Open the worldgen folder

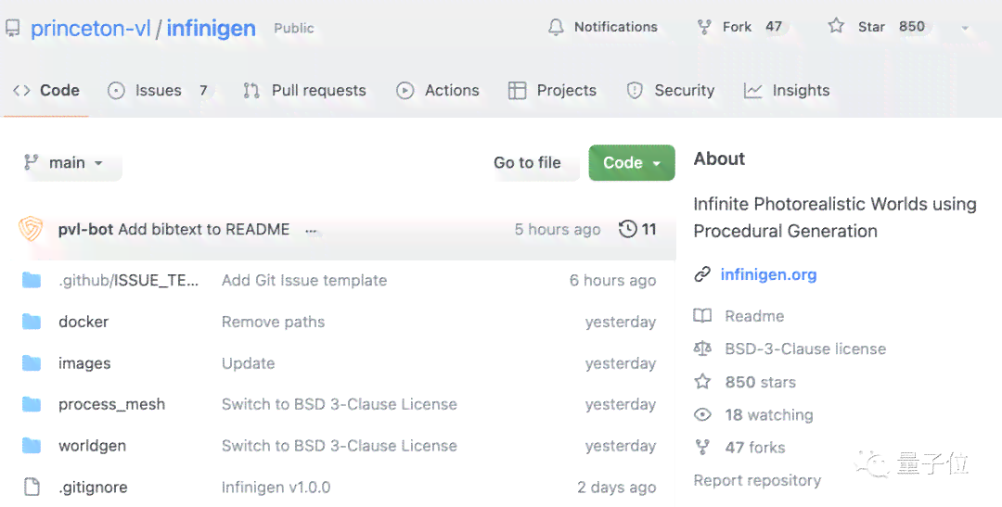[92, 446]
